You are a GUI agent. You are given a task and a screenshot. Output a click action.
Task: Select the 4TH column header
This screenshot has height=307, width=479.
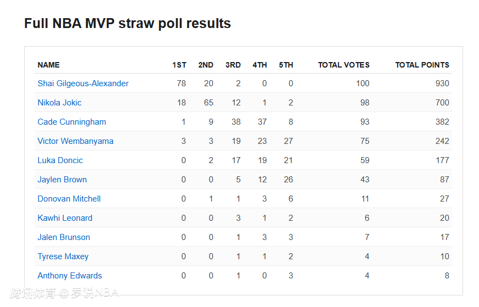[260, 65]
